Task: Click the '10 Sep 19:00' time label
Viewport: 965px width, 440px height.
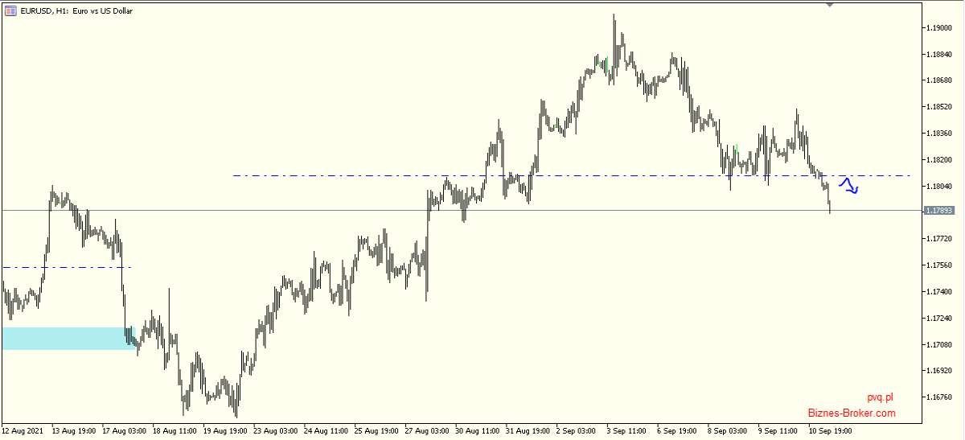Action: point(831,431)
